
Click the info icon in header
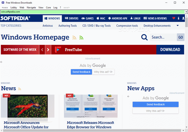click(x=179, y=18)
